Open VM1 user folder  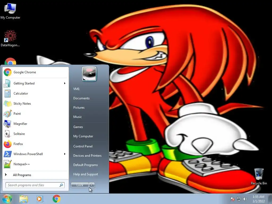point(76,89)
